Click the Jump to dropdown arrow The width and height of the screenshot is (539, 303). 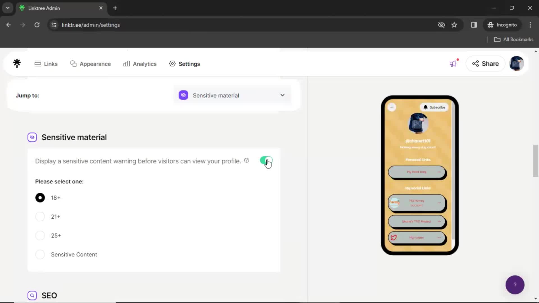[x=282, y=95]
